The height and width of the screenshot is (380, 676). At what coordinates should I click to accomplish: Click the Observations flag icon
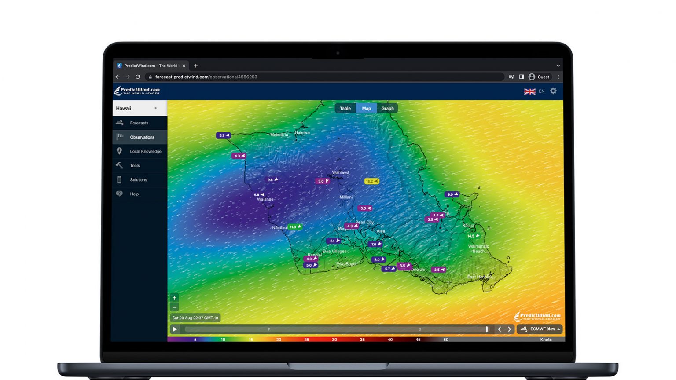coord(120,137)
